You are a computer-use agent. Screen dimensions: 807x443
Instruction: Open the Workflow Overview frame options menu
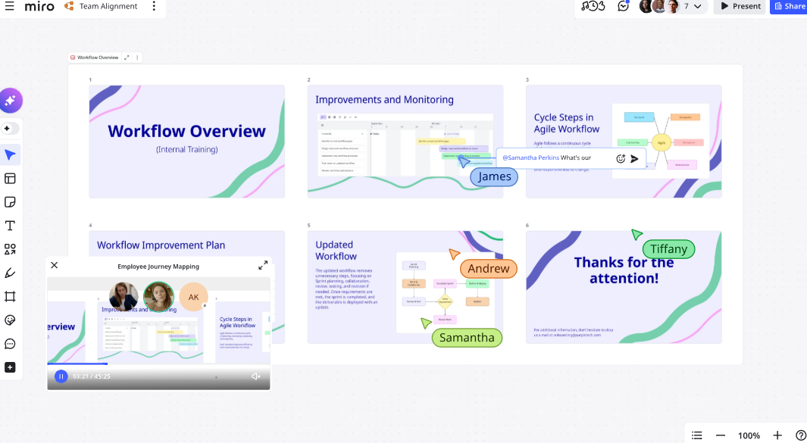(x=137, y=58)
